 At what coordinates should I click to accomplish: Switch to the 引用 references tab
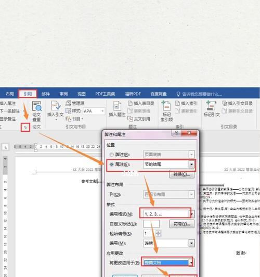28,94
